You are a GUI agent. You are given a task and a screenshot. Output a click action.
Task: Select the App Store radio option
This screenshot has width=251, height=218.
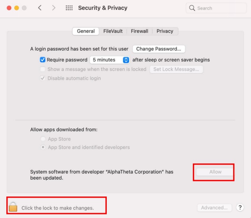click(43, 139)
